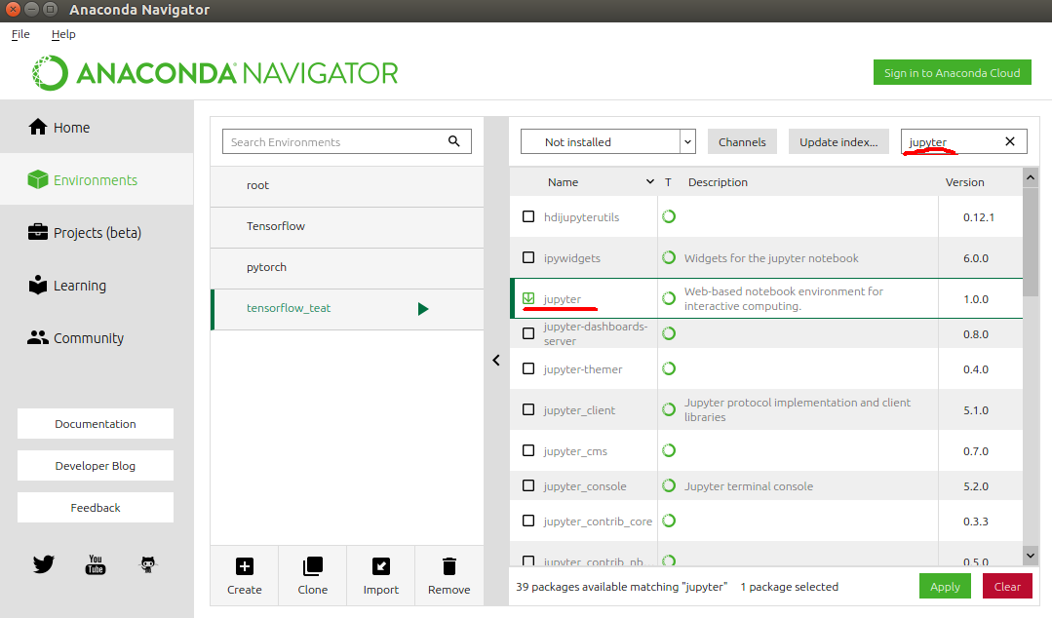
Task: Click the type icon in the jupyter row
Action: coord(669,298)
